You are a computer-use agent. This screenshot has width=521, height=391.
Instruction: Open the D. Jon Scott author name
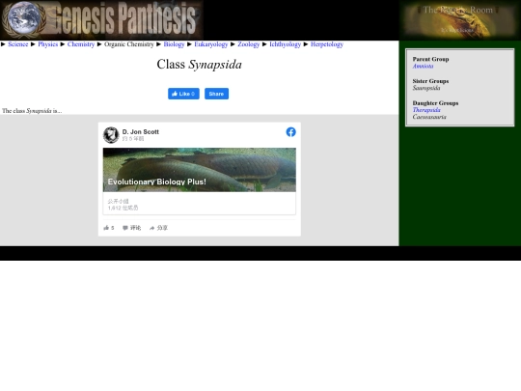point(141,132)
